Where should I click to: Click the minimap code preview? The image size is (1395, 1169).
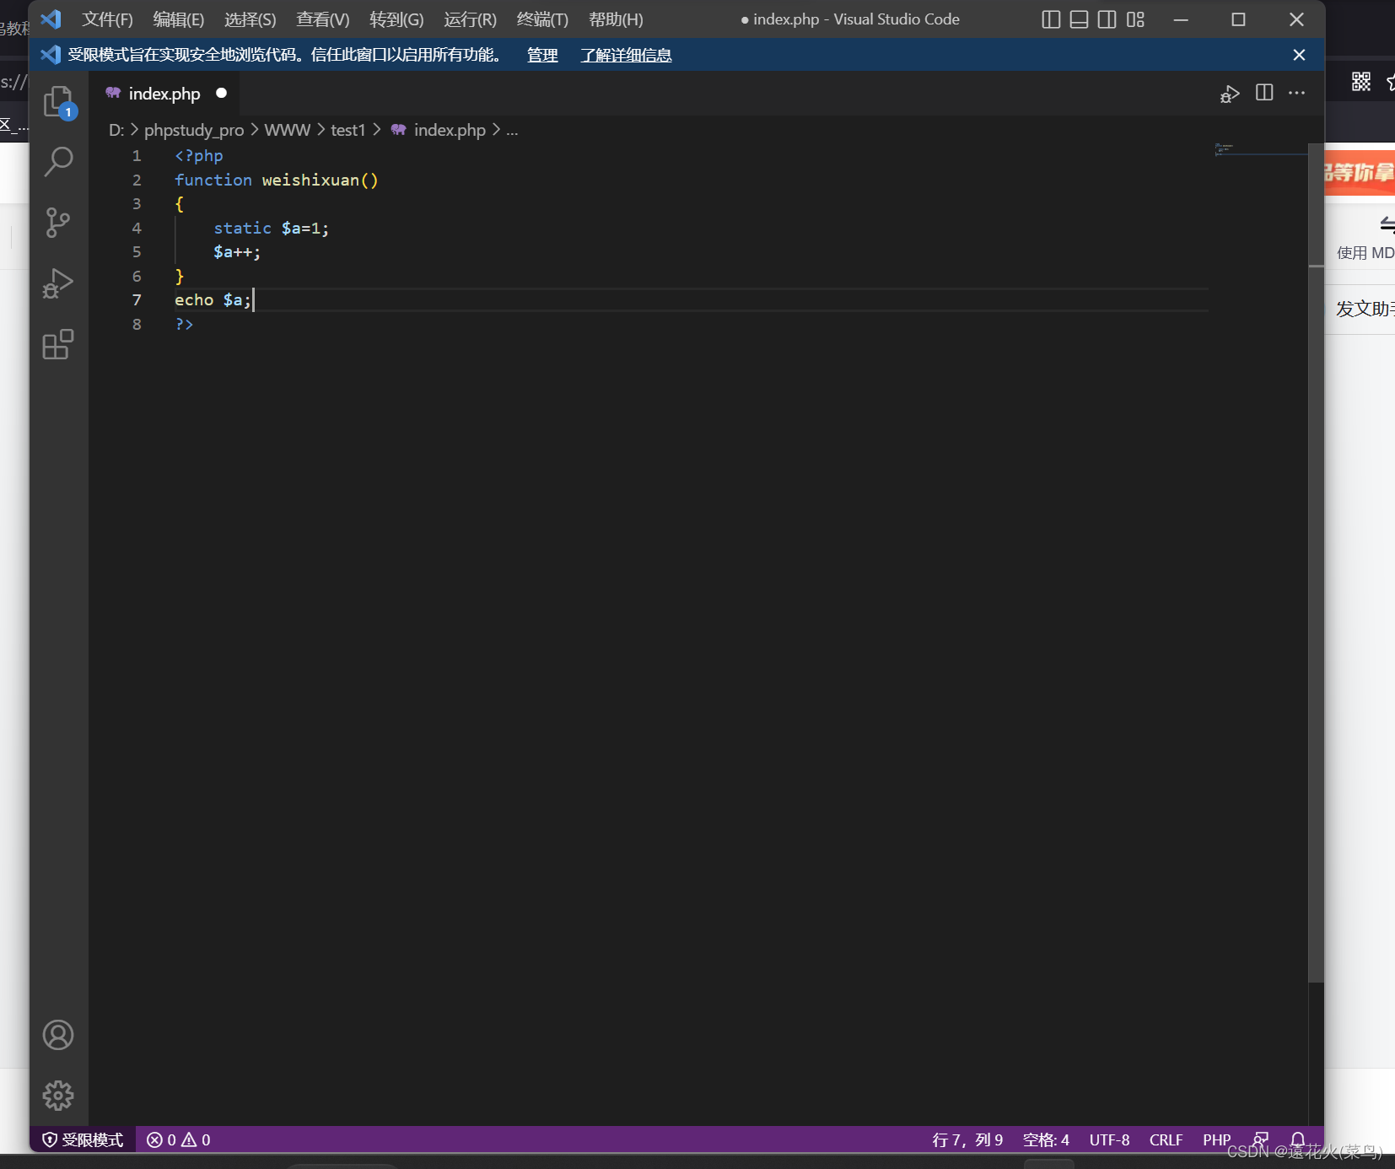tap(1224, 149)
